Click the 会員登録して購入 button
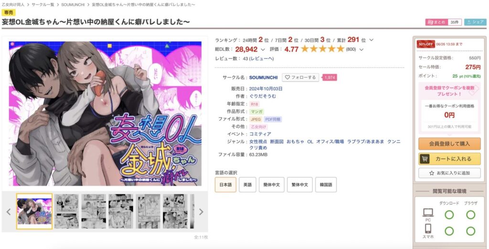 [449, 144]
